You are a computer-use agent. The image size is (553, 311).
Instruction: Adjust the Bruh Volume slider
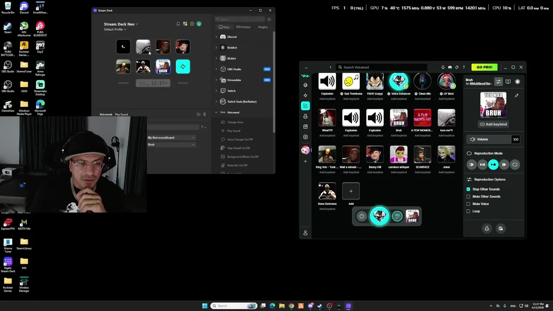click(x=489, y=140)
